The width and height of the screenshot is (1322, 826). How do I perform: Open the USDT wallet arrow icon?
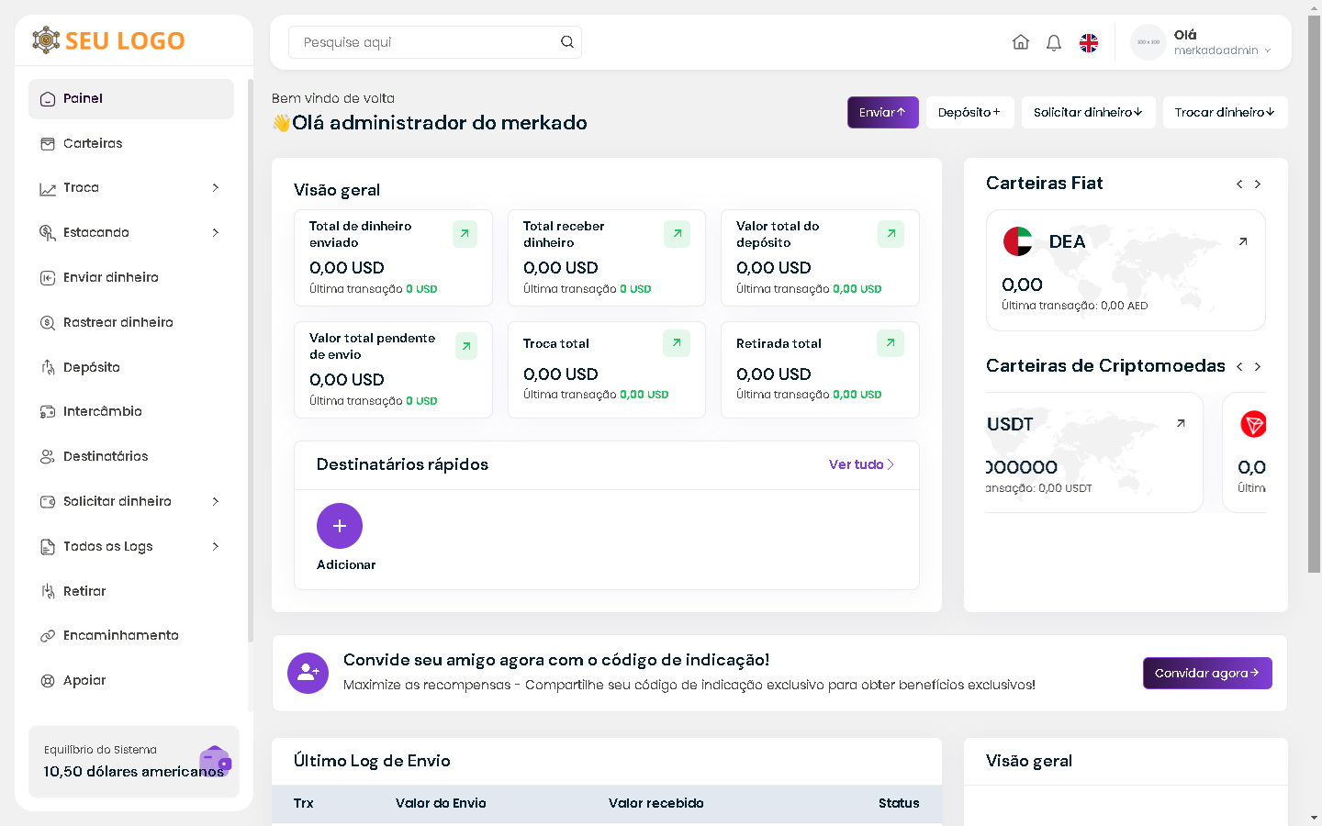tap(1181, 423)
